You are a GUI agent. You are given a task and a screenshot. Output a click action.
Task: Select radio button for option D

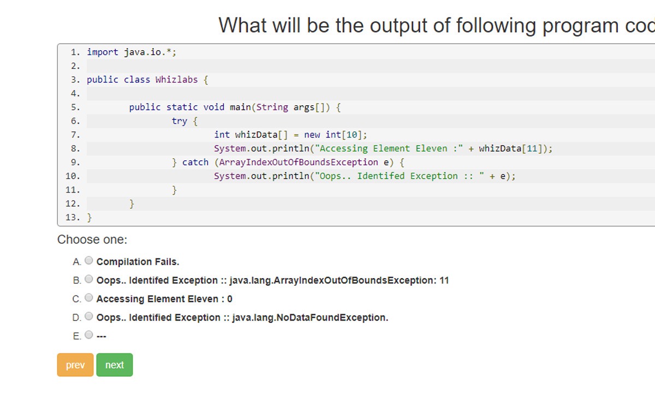coord(89,316)
